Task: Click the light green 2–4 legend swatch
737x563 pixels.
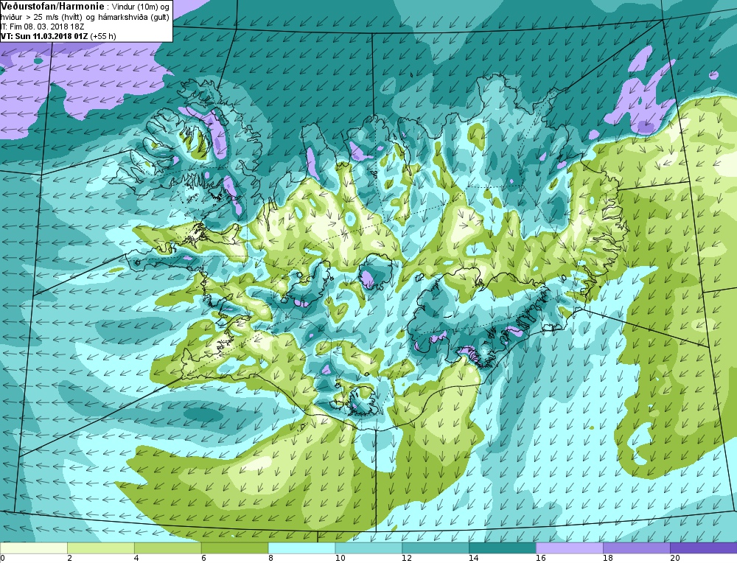Action: pyautogui.click(x=100, y=548)
